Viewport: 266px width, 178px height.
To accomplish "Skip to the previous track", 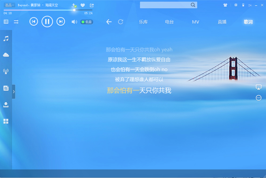I will pos(34,22).
